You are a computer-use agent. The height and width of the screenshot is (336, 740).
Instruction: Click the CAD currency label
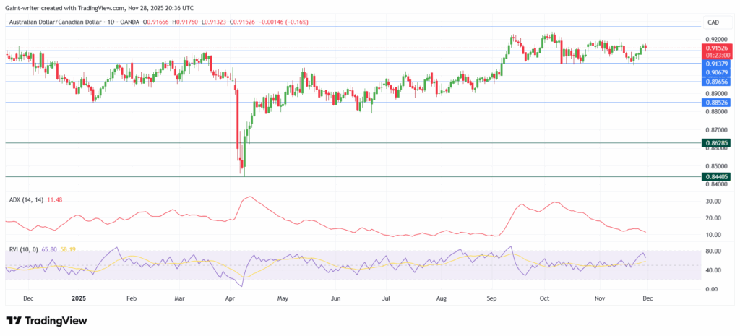[x=713, y=22]
